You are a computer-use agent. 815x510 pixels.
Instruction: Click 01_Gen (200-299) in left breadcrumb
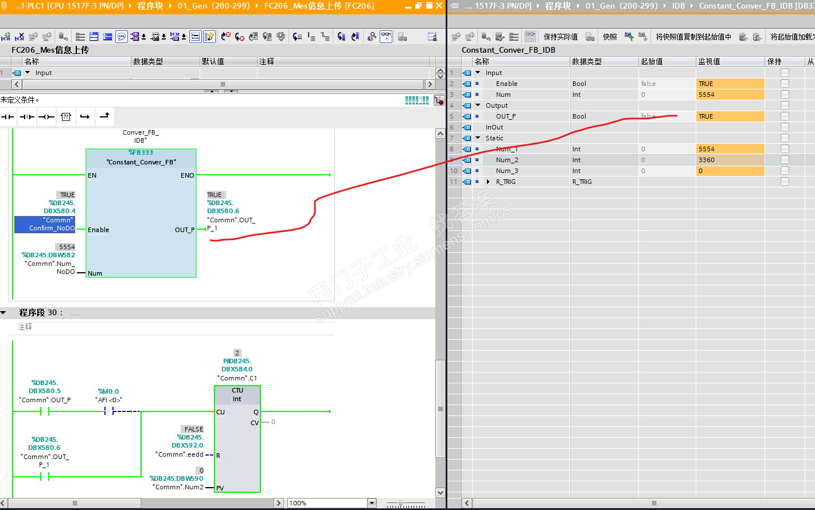(x=213, y=6)
